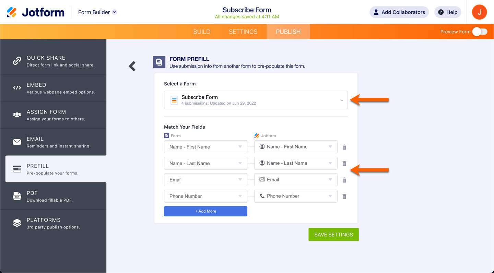Open Quick Share link options
This screenshot has height=273, width=494.
pos(54,61)
